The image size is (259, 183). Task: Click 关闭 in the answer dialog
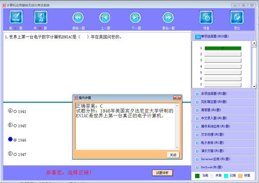click(x=173, y=155)
